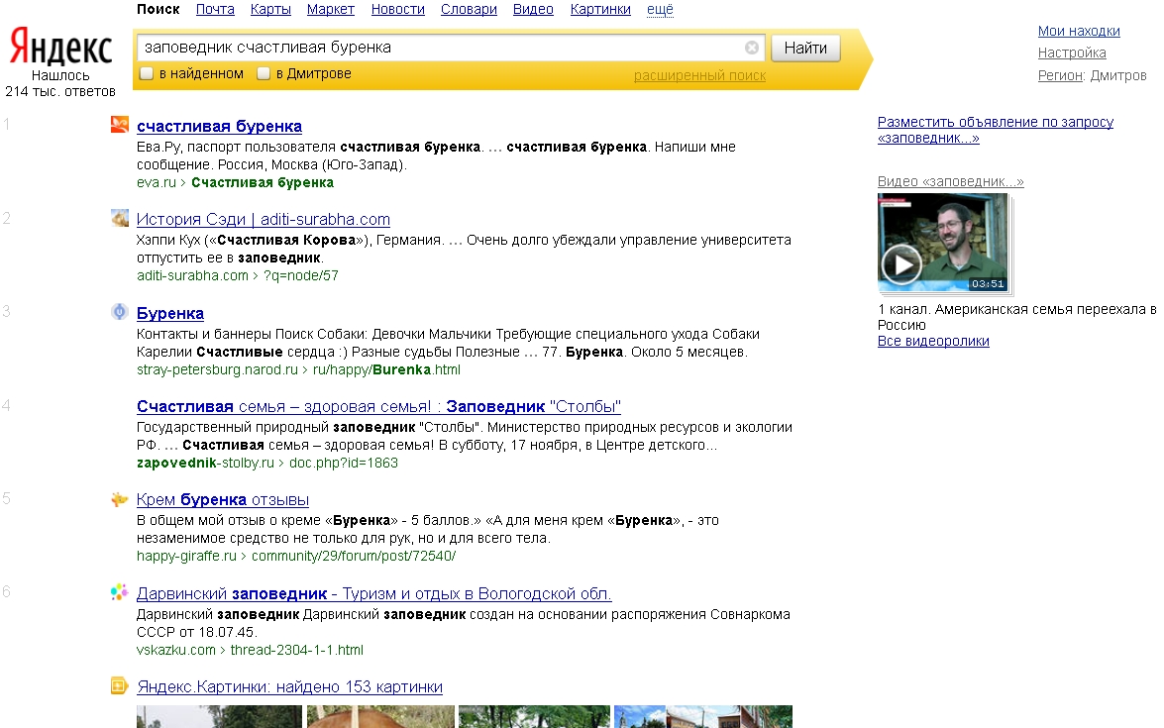Screen dimensions: 1164x728
Task: Click the Yandex logo
Action: pos(60,48)
